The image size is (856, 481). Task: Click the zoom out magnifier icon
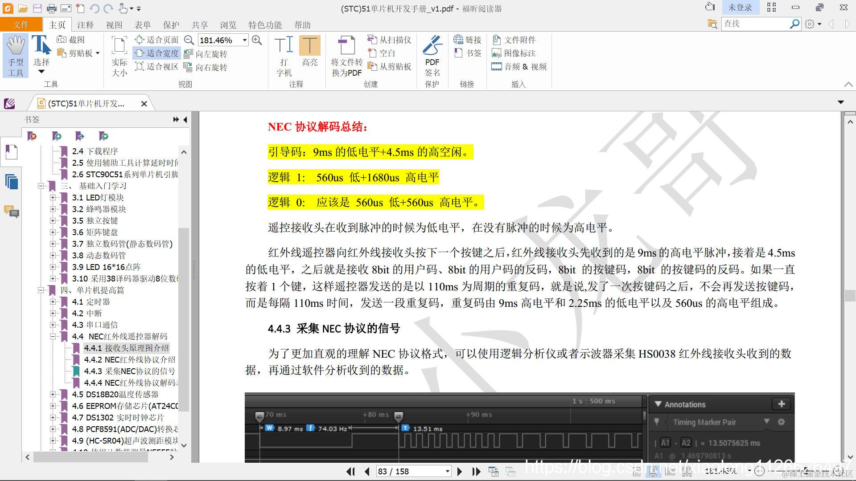click(x=189, y=40)
